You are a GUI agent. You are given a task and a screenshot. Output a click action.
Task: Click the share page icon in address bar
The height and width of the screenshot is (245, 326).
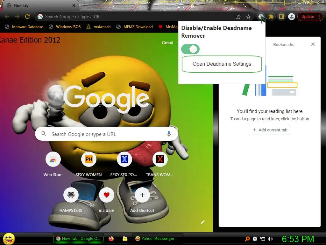coord(238,17)
